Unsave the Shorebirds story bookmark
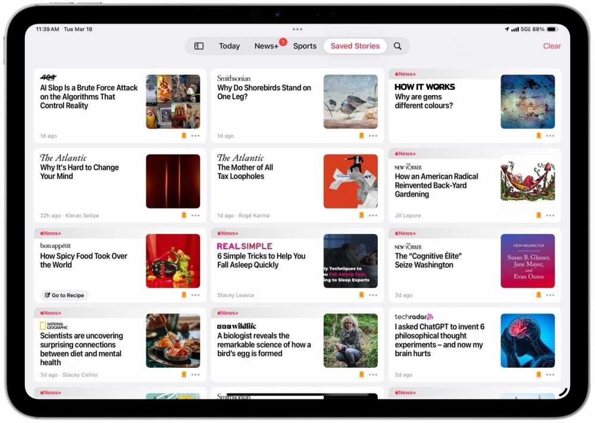This screenshot has height=423, width=595. pos(361,135)
